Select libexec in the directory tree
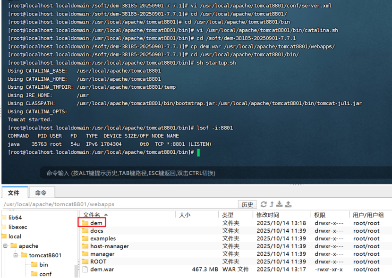The width and height of the screenshot is (392, 278). 18,227
